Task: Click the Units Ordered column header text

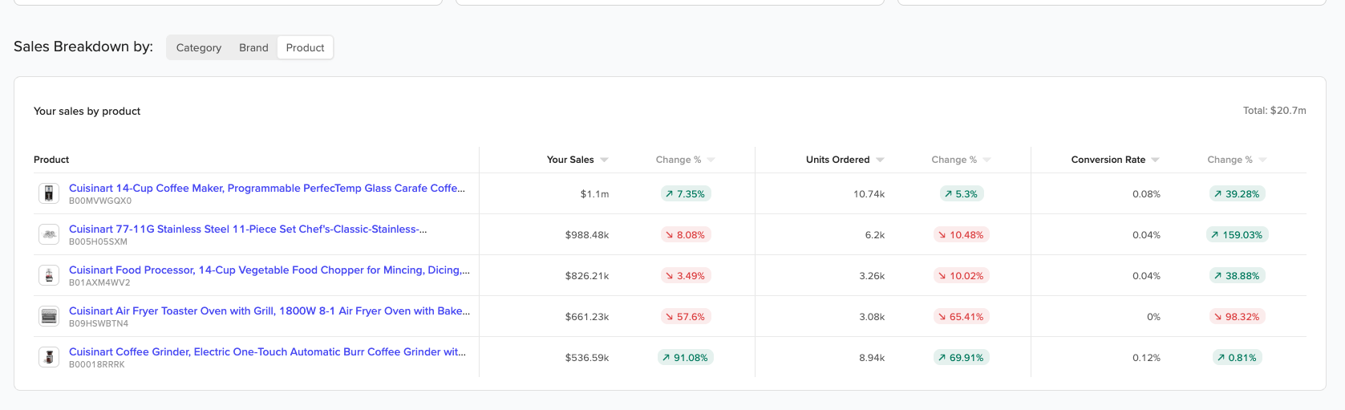Action: (x=837, y=160)
